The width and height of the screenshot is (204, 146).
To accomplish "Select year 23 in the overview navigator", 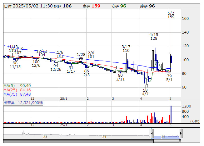I will 45,137.
